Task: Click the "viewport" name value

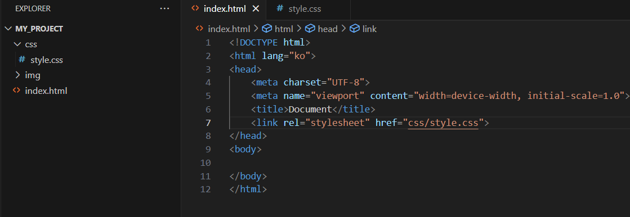Action: [338, 96]
